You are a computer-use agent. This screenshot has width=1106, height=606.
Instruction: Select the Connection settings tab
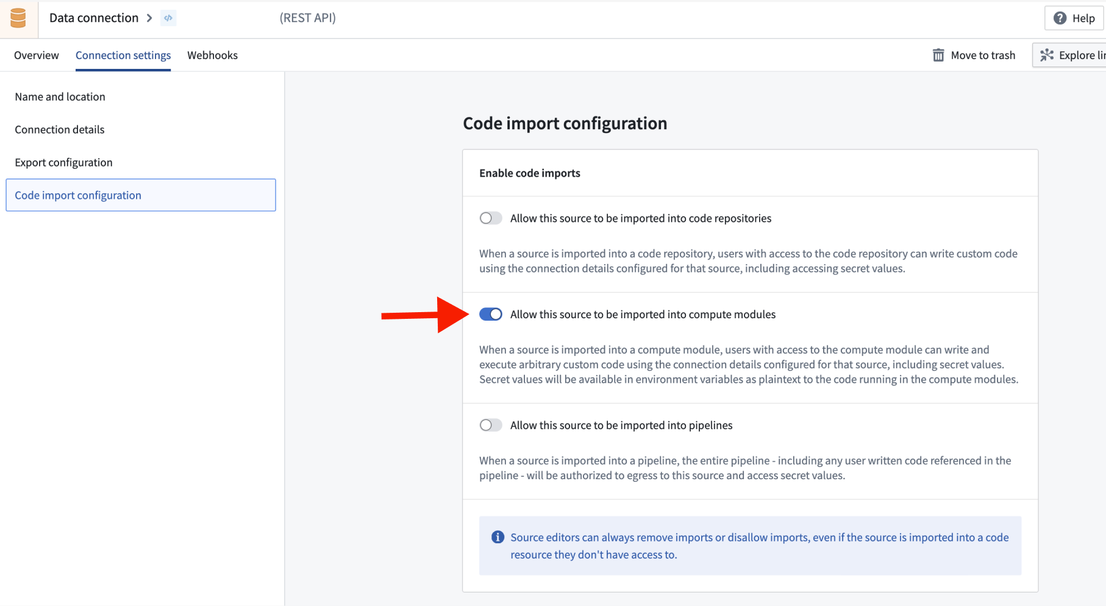click(123, 55)
